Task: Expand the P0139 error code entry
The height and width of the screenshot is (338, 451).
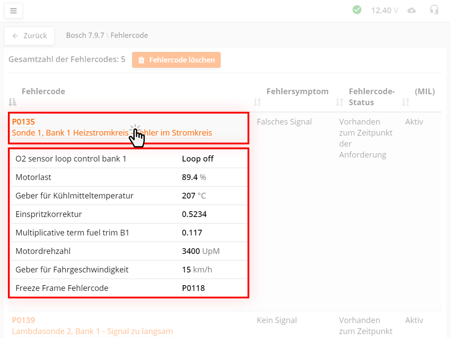Action: point(23,320)
